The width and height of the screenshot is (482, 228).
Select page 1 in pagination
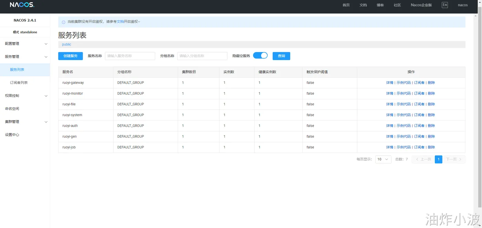[x=439, y=159]
